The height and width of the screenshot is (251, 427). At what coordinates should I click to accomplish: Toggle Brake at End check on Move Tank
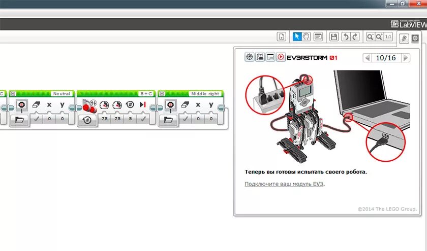click(143, 119)
